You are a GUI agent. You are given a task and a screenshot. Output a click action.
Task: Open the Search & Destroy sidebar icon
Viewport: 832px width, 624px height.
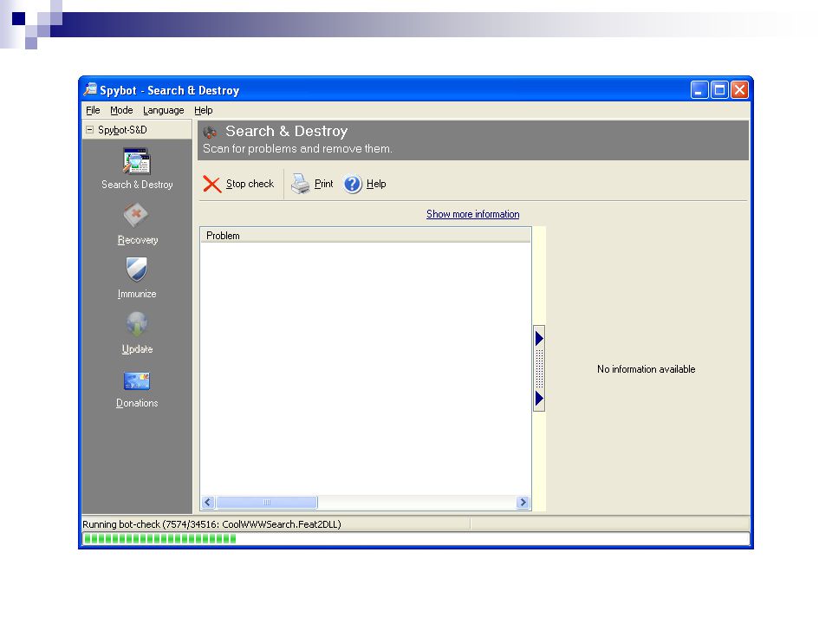137,161
